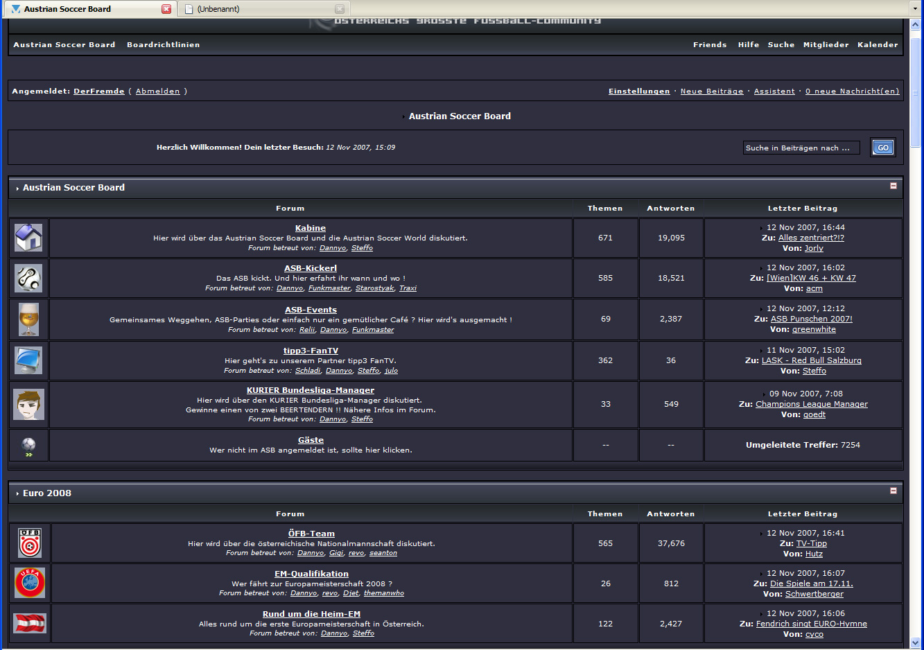Screen dimensions: 924x650
Task: Open the Mitglieder menu item
Action: [x=826, y=44]
